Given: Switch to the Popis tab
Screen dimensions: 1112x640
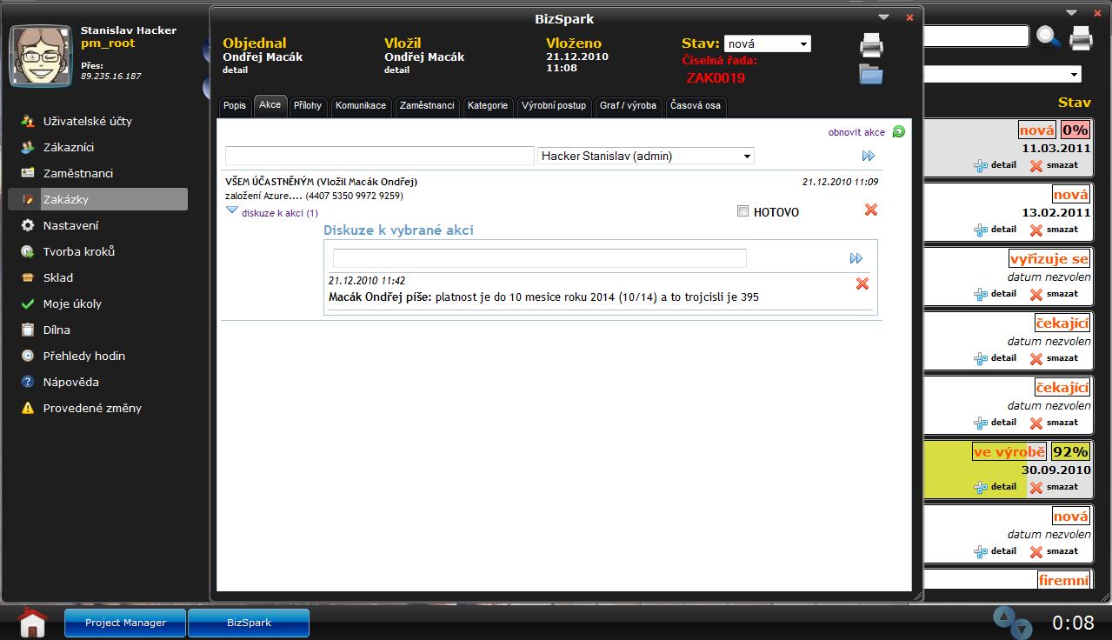Looking at the screenshot, I should [x=235, y=105].
